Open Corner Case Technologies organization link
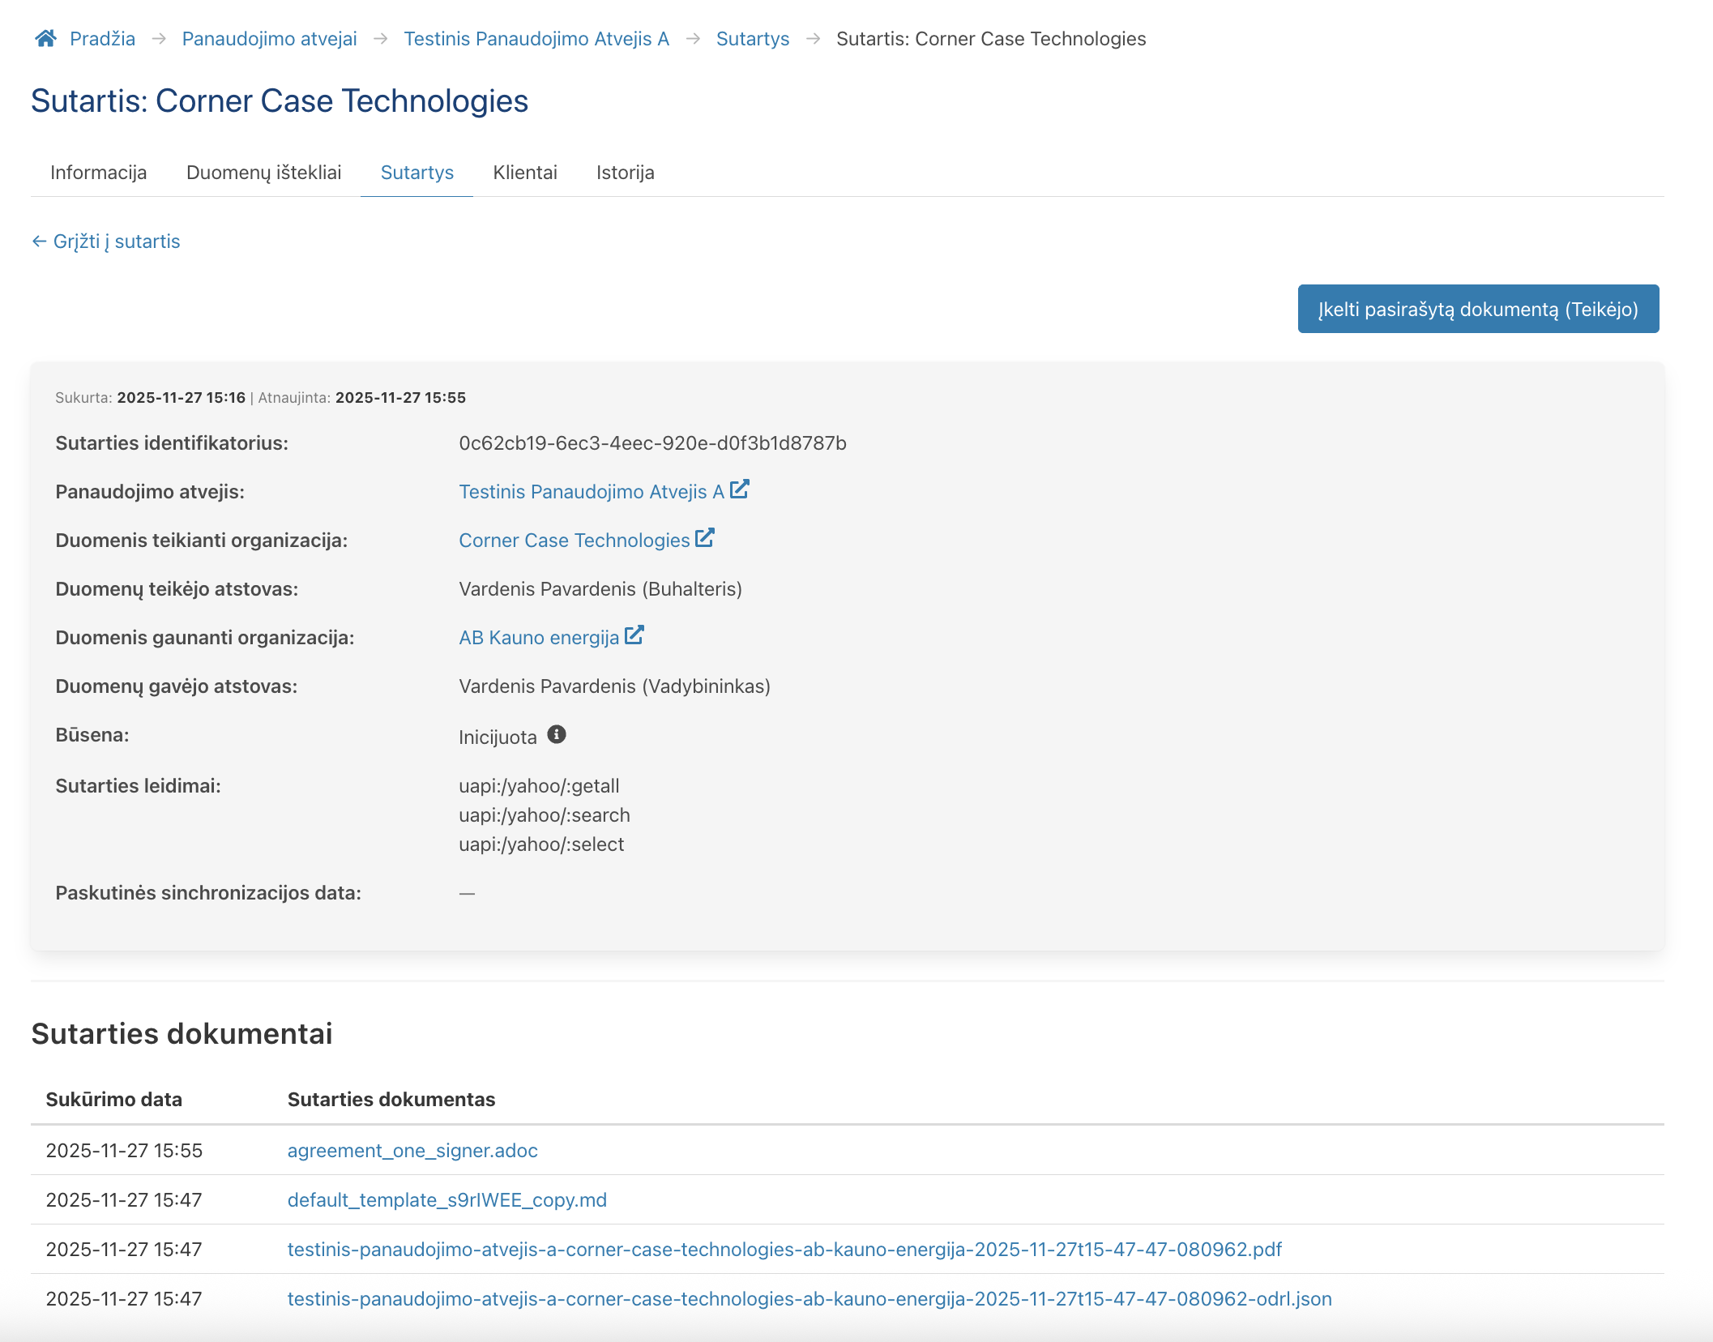 (x=575, y=541)
